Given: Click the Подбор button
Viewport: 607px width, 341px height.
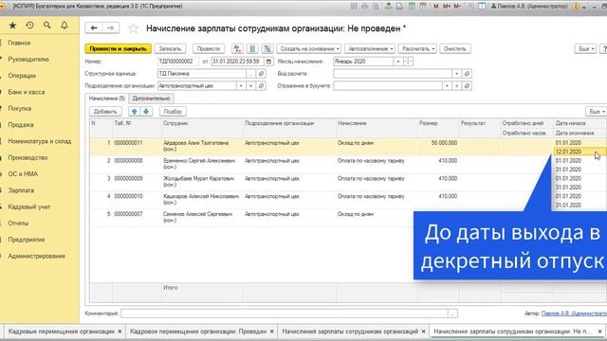Looking at the screenshot, I should (173, 112).
